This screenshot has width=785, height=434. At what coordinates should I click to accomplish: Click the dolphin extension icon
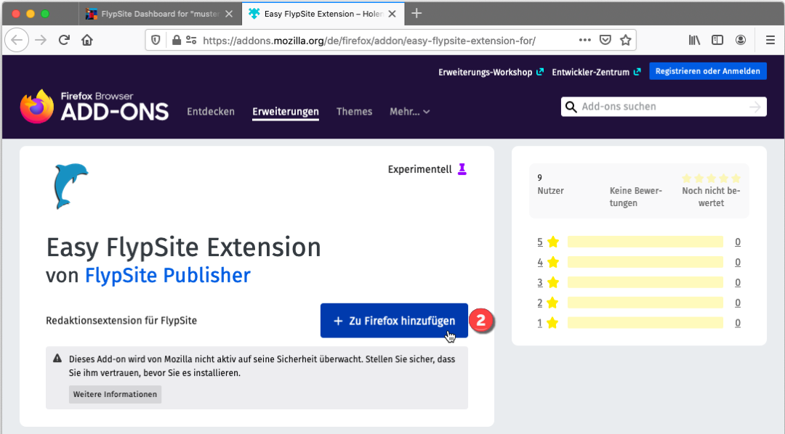[x=71, y=186]
